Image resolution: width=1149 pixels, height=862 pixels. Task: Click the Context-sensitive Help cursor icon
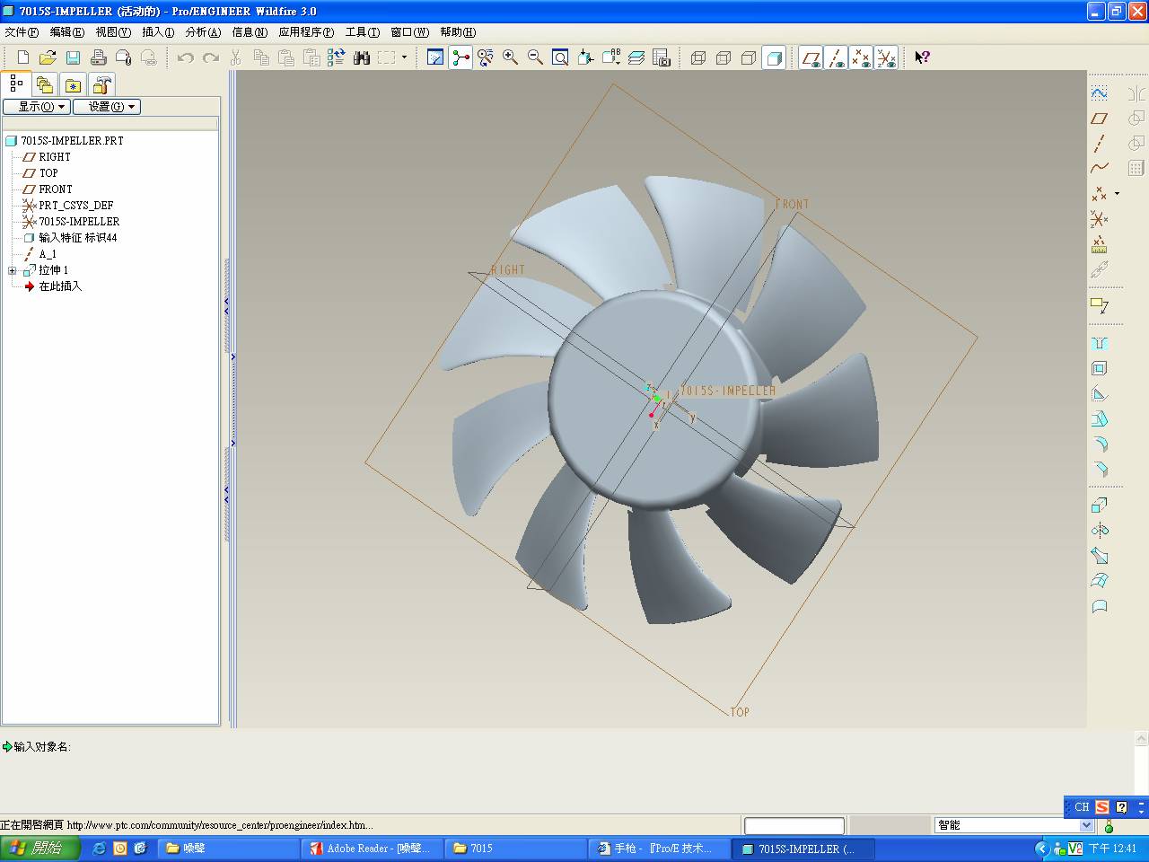[x=922, y=57]
